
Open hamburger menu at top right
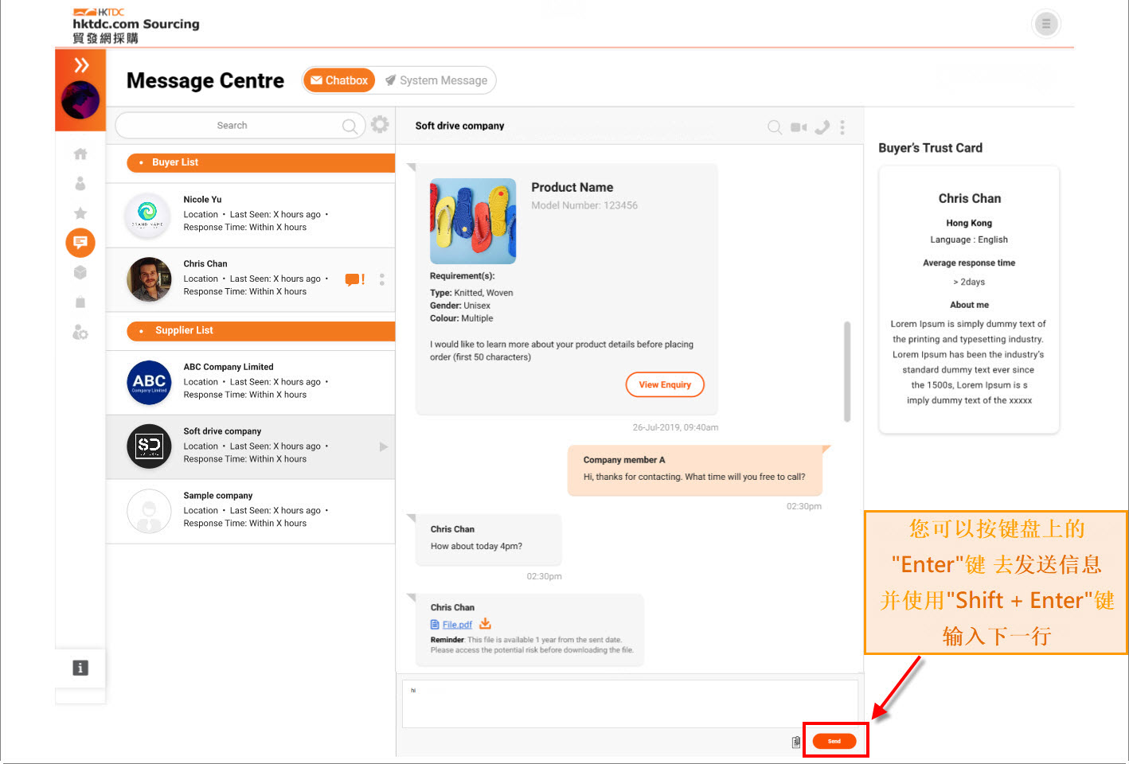tap(1045, 24)
